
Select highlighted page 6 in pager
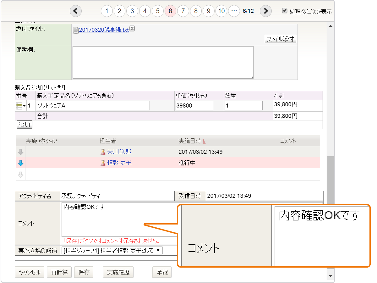pyautogui.click(x=170, y=11)
